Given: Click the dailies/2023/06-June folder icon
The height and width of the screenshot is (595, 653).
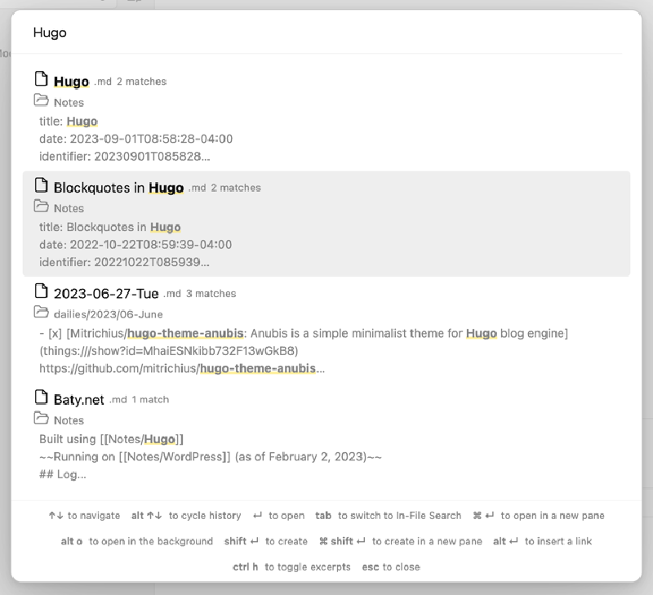Looking at the screenshot, I should (x=41, y=312).
